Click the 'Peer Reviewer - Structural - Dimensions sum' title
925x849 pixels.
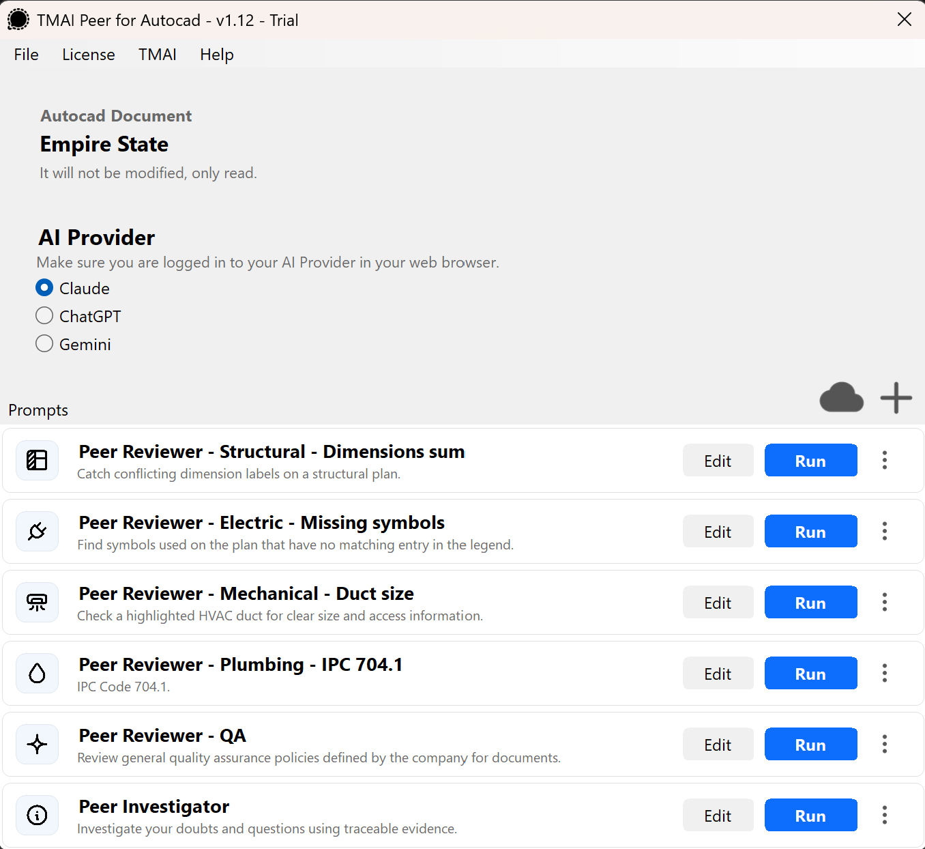coord(271,452)
